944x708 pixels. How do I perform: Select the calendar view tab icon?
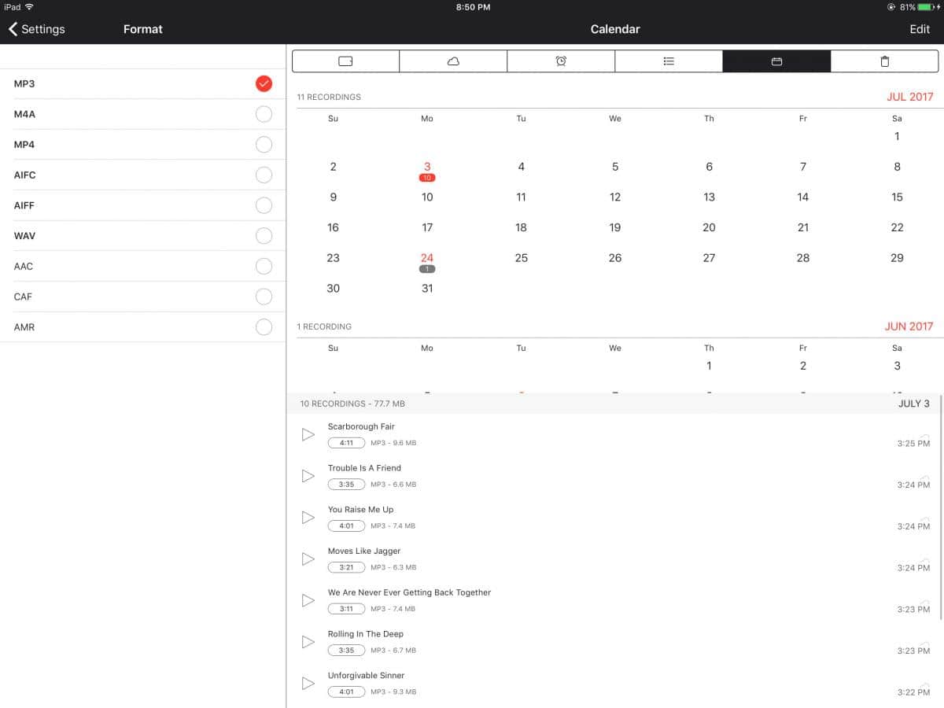pos(776,61)
